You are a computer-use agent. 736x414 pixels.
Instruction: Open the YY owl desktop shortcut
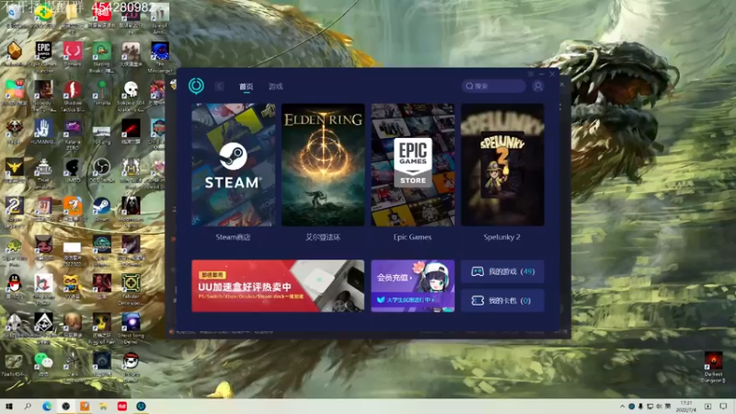(73, 286)
